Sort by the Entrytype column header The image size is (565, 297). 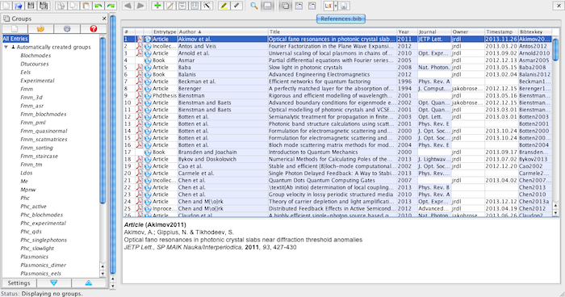[x=165, y=31]
